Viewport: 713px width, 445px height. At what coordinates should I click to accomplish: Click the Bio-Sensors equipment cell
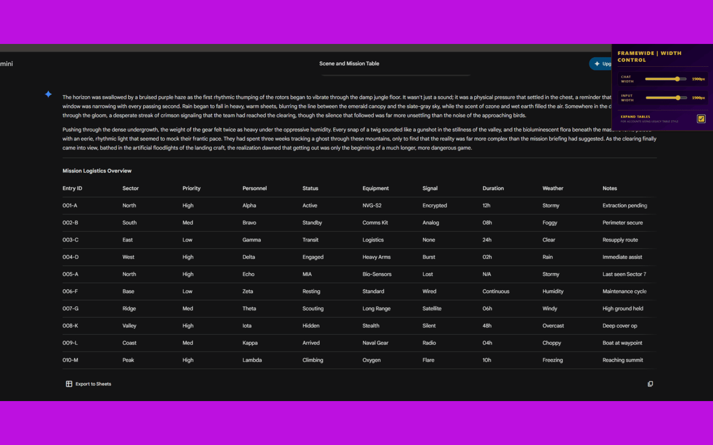[377, 274]
